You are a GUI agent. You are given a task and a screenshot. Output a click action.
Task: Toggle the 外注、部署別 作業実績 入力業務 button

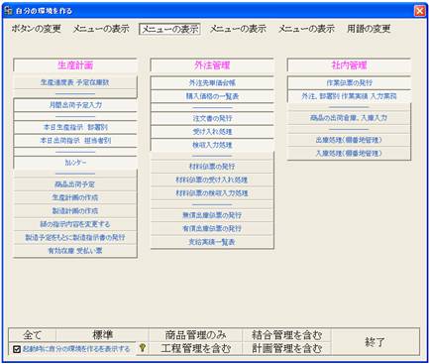349,96
